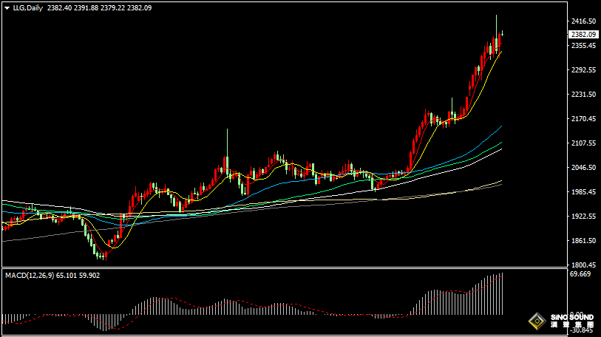Click the 2231.50 price axis label
This screenshot has width=601, height=337.
point(583,95)
